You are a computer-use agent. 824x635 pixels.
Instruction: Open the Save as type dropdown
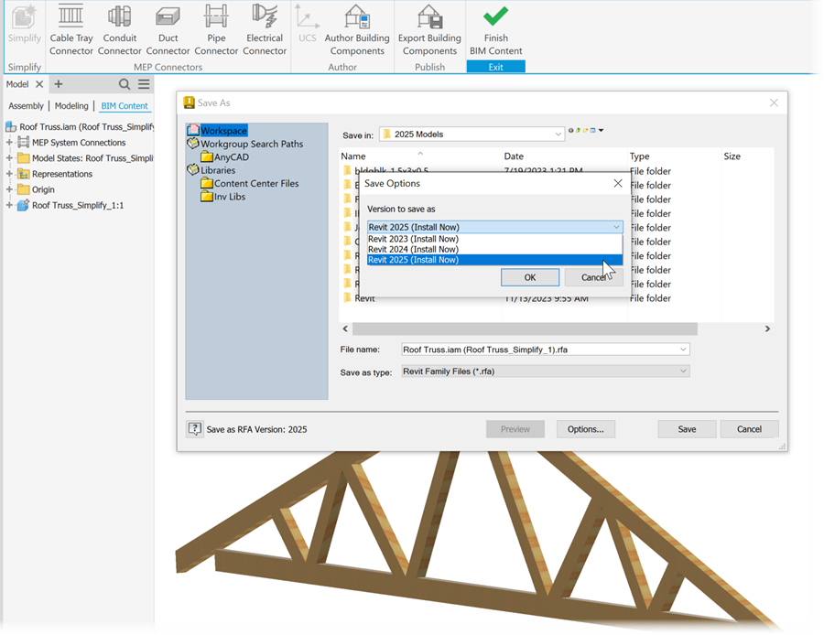point(683,371)
